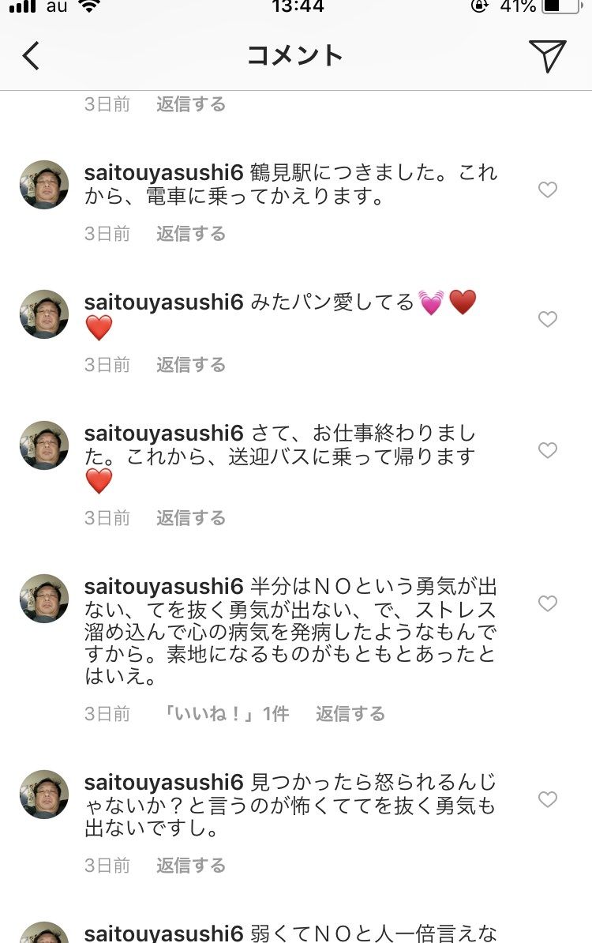
Task: Reply to the お仕事終わりました comment
Action: coord(191,518)
